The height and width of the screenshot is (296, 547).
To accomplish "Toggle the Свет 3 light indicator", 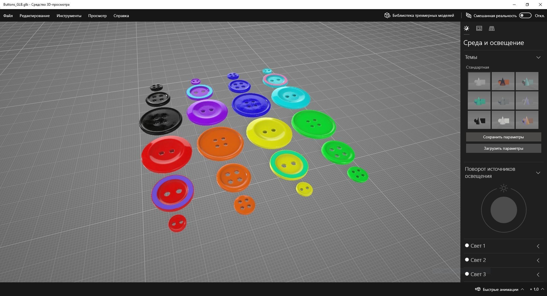I will (467, 274).
